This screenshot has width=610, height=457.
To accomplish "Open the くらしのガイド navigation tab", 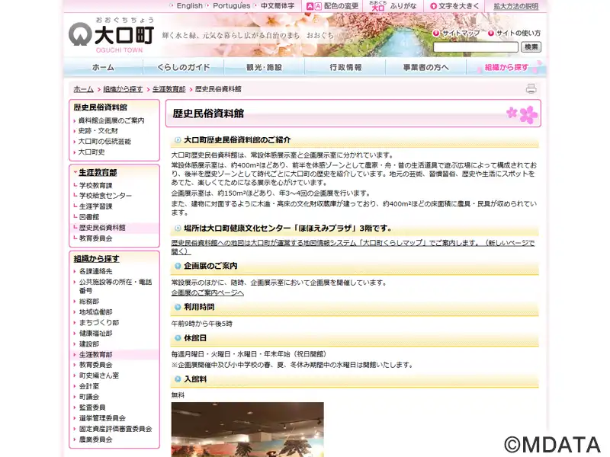I will [184, 67].
